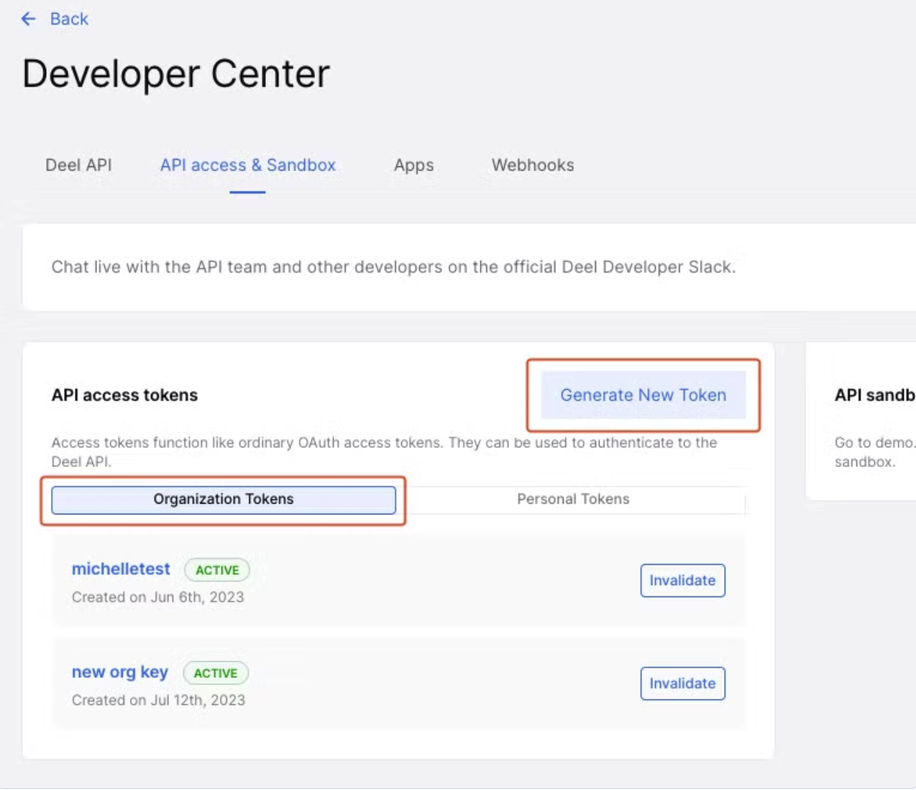This screenshot has width=916, height=790.
Task: Click the Deel Developer Slack banner text
Action: pos(393,267)
